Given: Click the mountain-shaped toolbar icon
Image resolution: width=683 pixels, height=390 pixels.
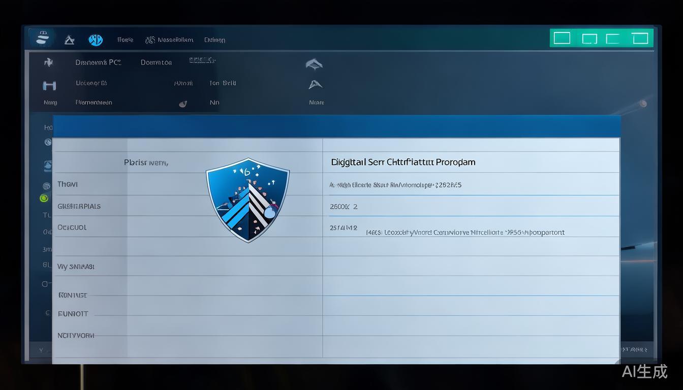Looking at the screenshot, I should [70, 39].
